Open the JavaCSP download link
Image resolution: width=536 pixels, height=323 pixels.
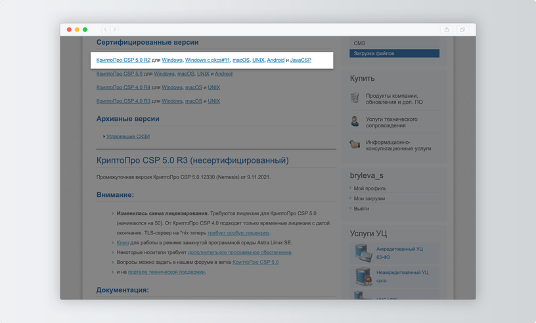tap(301, 60)
